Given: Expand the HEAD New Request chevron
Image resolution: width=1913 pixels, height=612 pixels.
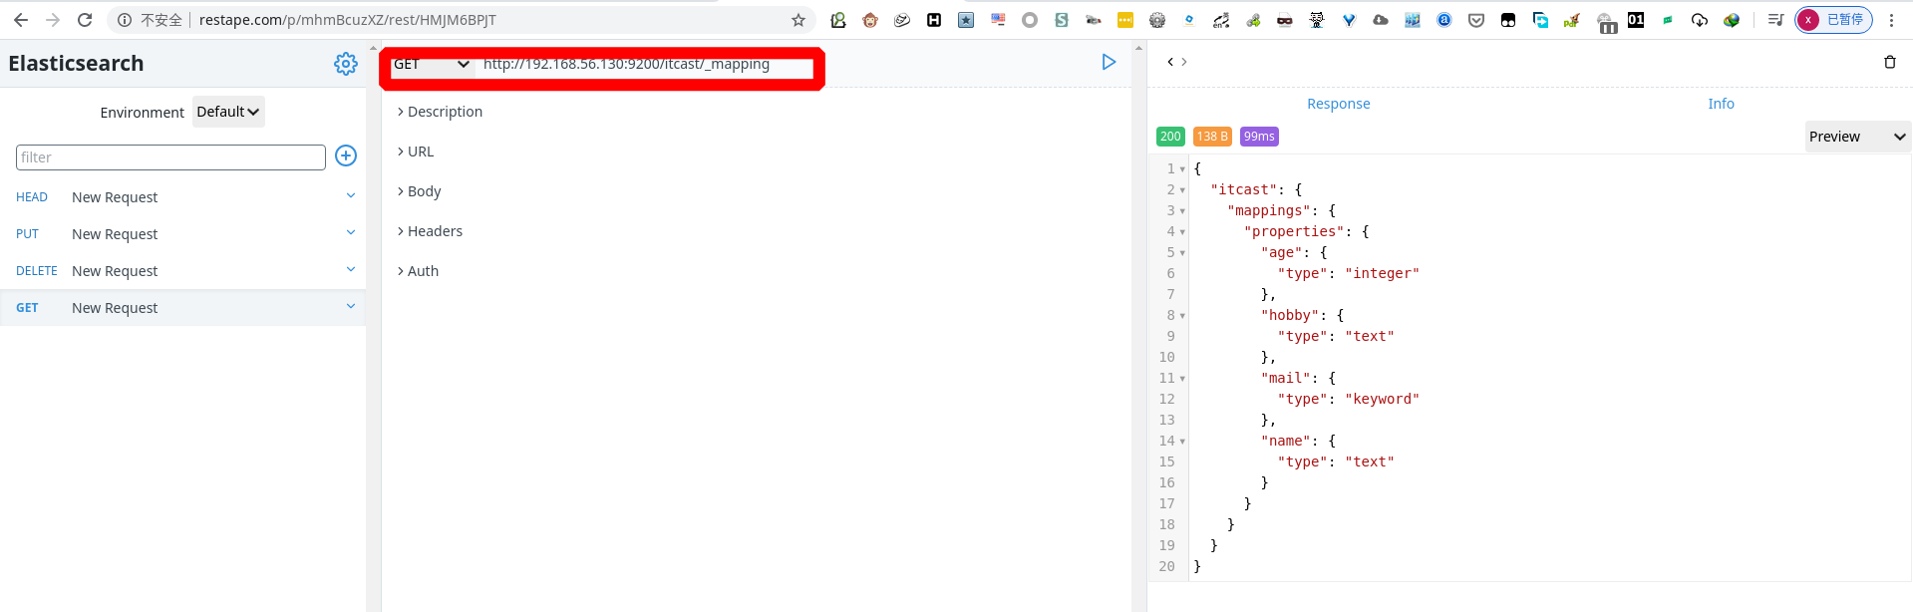Looking at the screenshot, I should click(x=351, y=196).
